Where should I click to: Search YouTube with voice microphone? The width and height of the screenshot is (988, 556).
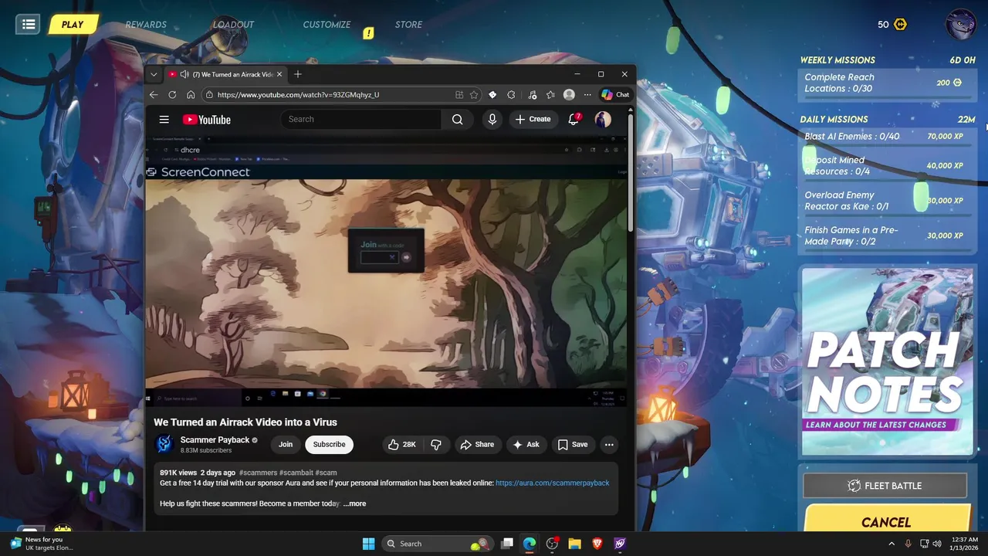point(492,119)
